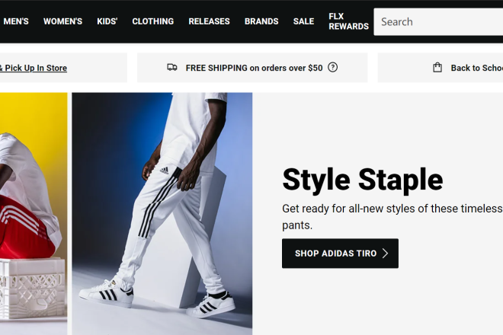Click the shopping bag icon beside Back to School
Viewport: 503px width, 335px height.
pos(437,68)
